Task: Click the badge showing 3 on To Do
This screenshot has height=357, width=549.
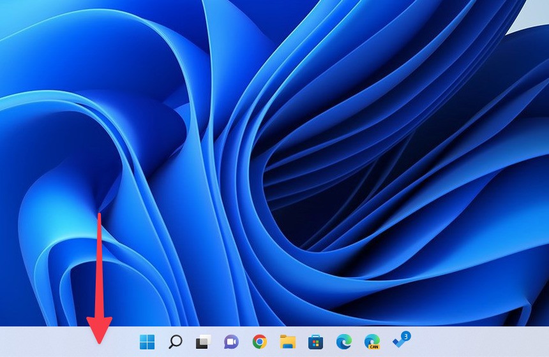Action: click(x=406, y=335)
